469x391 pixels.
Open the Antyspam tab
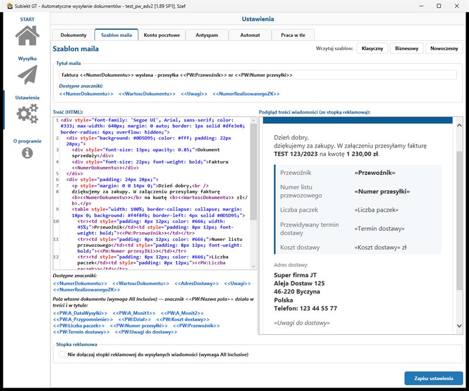(x=207, y=35)
